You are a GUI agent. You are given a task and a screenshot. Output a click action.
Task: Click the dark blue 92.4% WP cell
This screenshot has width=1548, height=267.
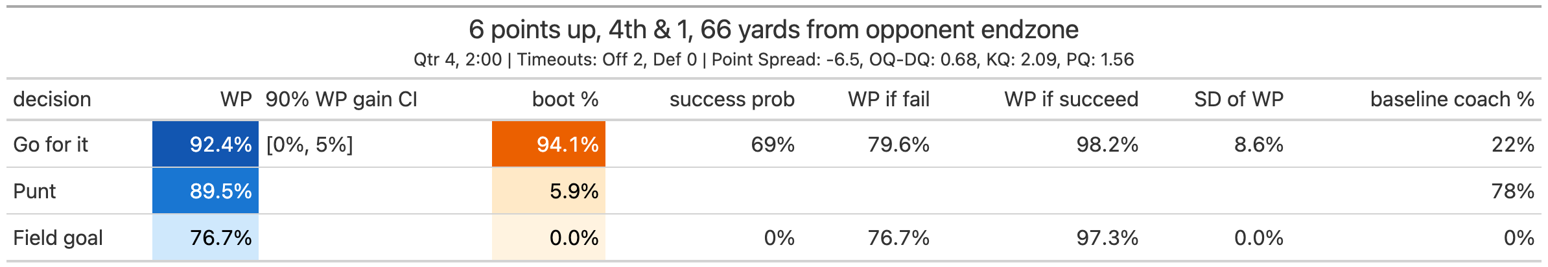coord(205,144)
